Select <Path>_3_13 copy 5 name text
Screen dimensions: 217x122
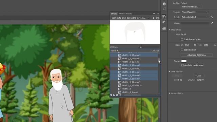131,59
